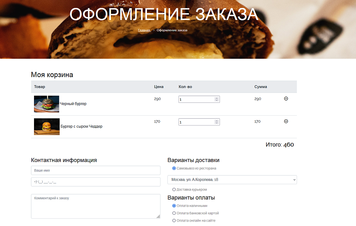
Task: Click the Оформление заказа breadcrumb item
Action: tap(172, 30)
